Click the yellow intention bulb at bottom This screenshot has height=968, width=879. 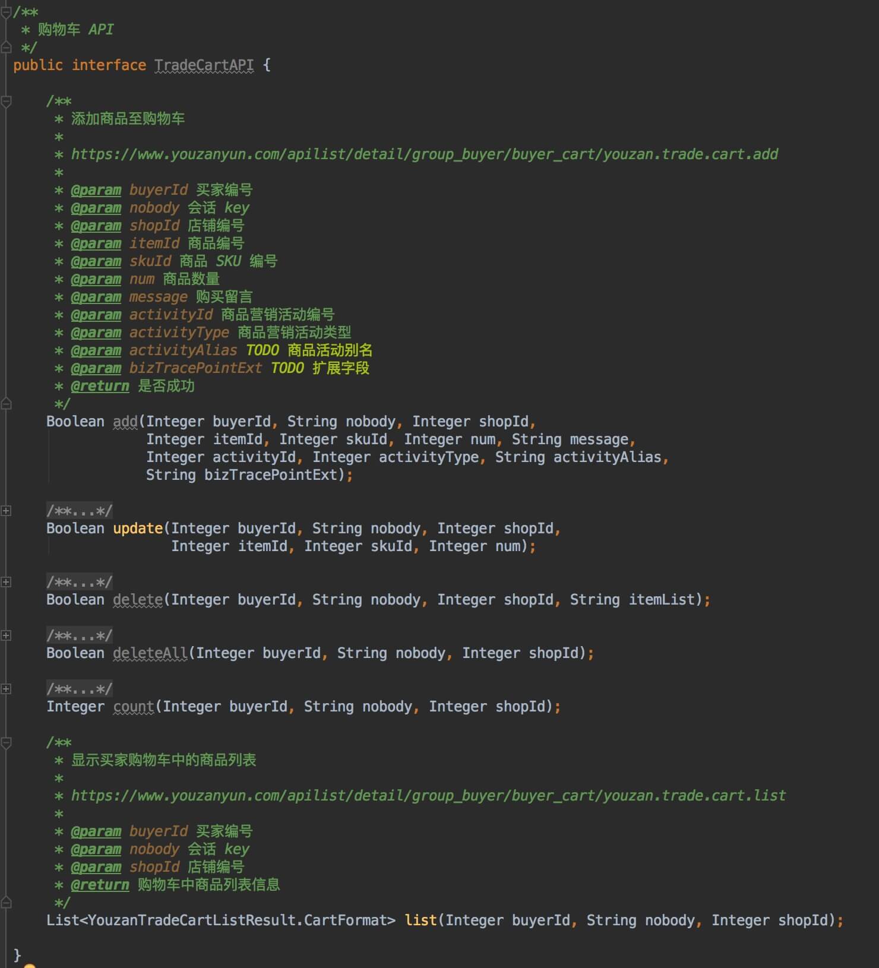pyautogui.click(x=29, y=965)
